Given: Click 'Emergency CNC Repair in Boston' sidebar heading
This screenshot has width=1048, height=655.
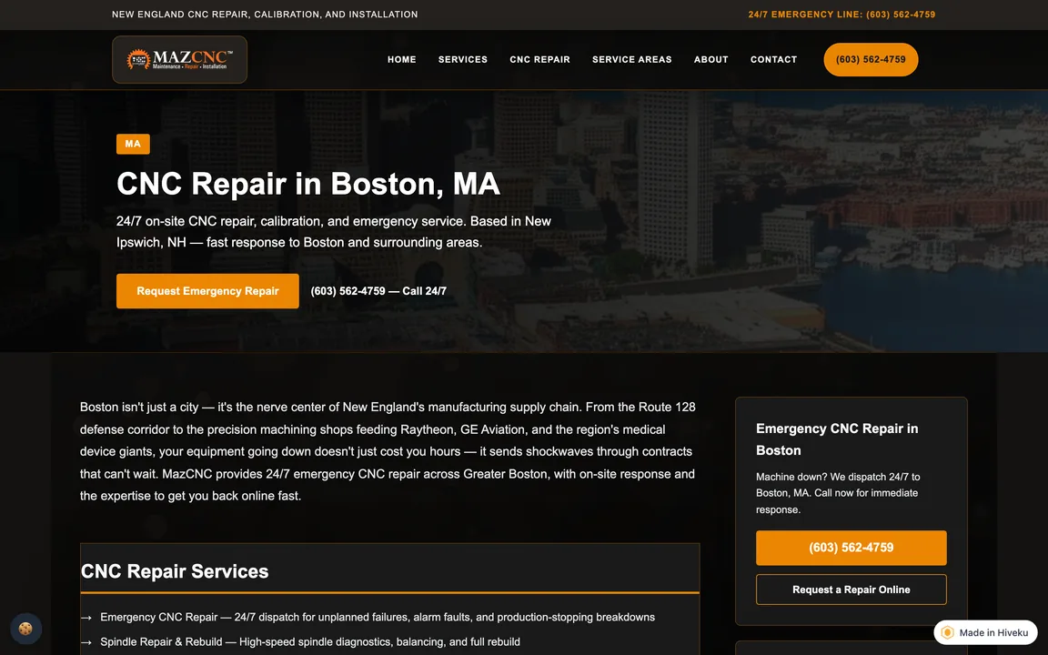Looking at the screenshot, I should click(x=837, y=439).
